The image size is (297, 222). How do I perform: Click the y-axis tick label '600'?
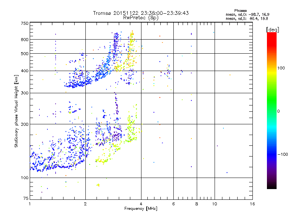25,40
